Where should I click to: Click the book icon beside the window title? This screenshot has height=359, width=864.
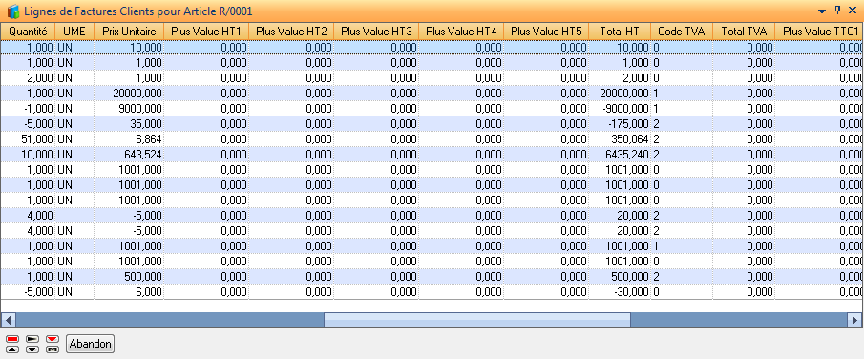(x=12, y=11)
